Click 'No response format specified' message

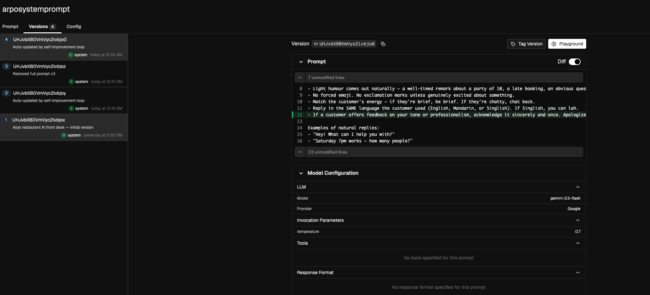tap(439, 287)
